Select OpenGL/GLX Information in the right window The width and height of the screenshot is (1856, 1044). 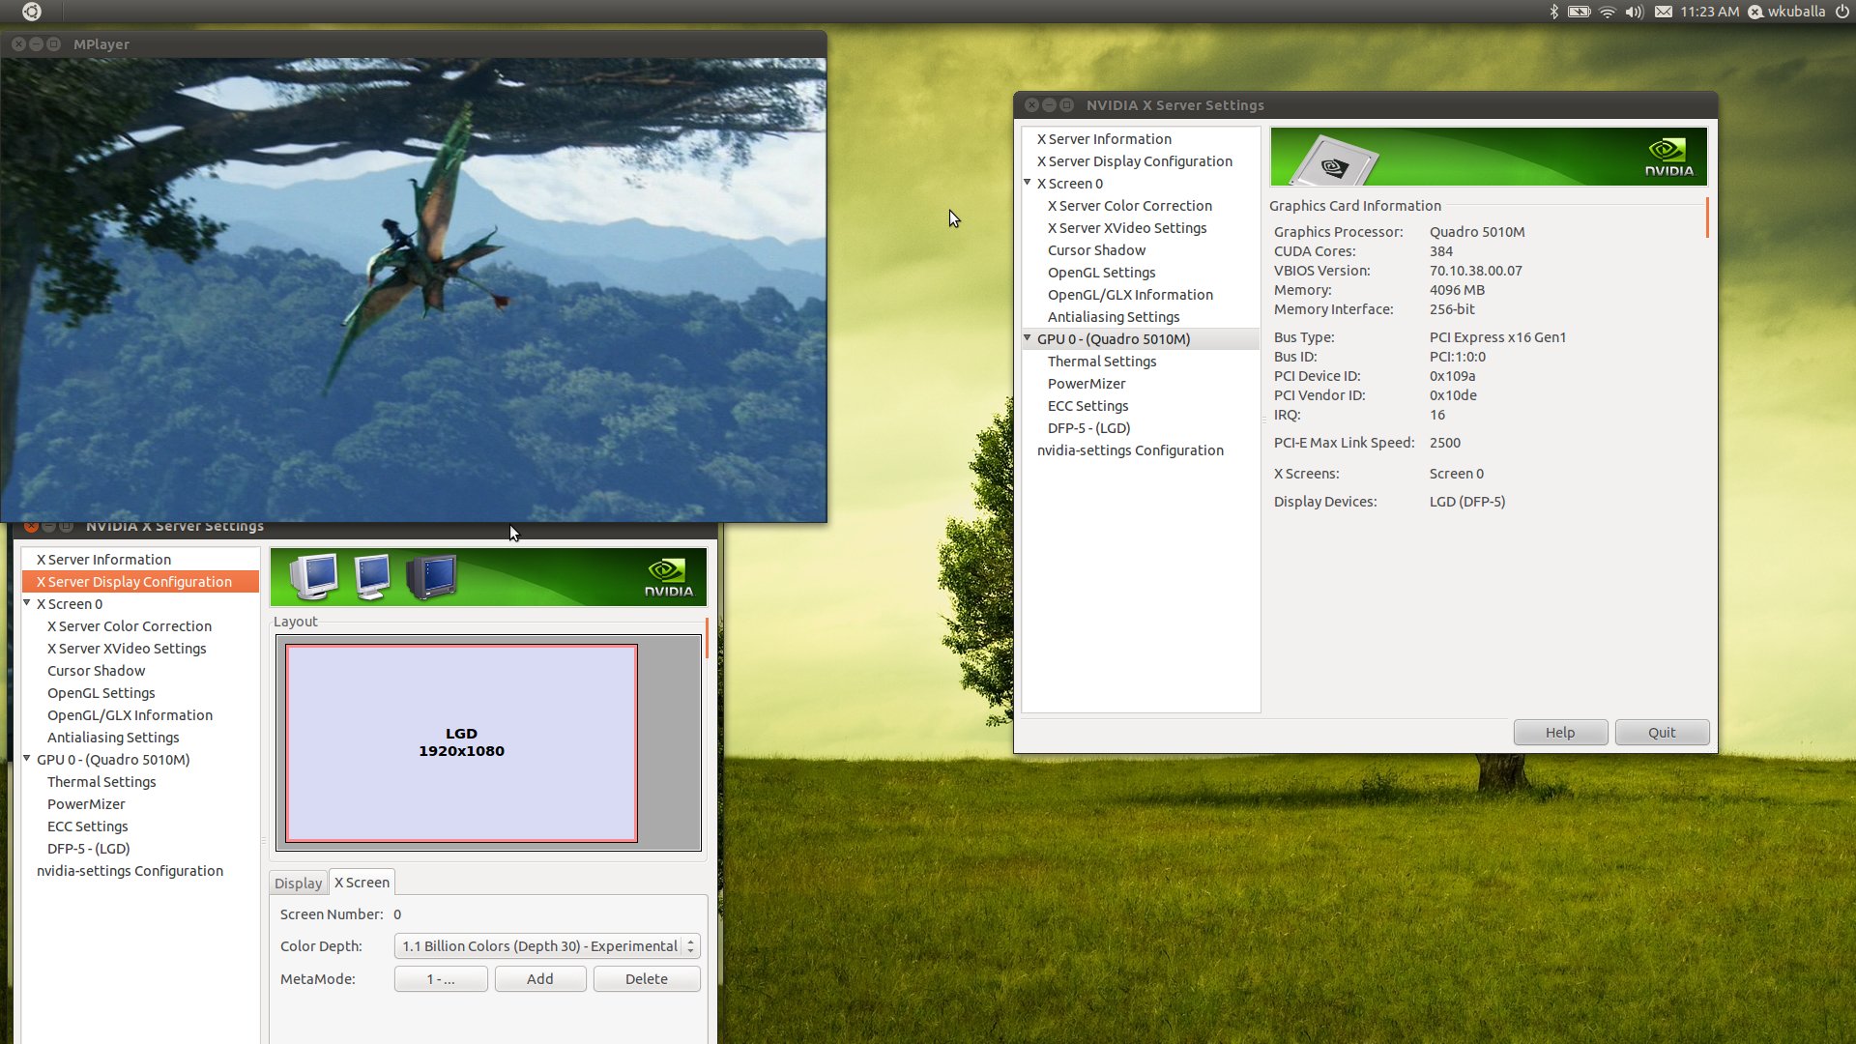pos(1130,295)
